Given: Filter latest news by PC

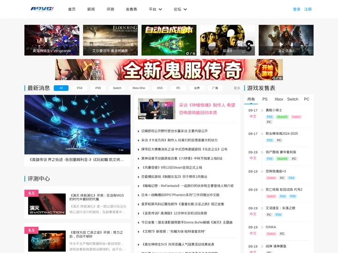Looking at the screenshot, I should pos(178,88).
